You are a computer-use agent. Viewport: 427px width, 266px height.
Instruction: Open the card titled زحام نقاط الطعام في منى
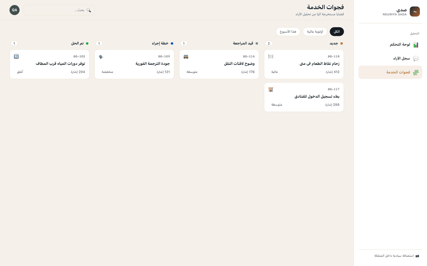tap(304, 64)
